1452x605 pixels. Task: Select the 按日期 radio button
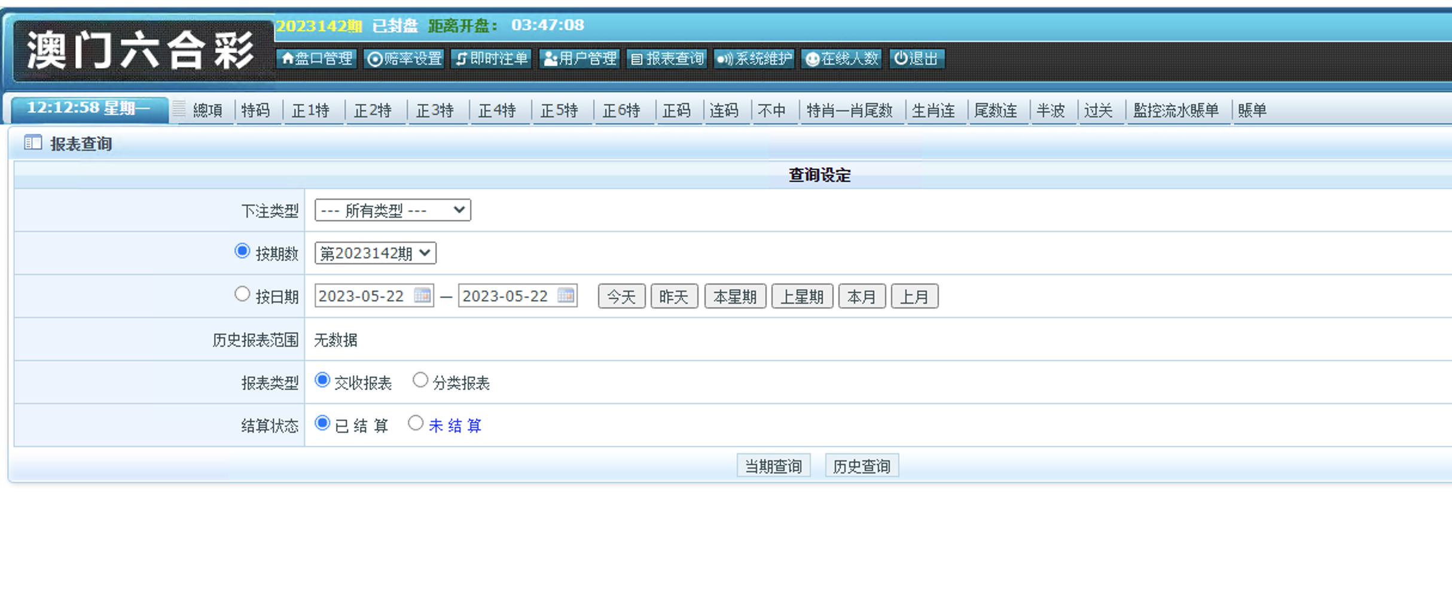(x=242, y=294)
